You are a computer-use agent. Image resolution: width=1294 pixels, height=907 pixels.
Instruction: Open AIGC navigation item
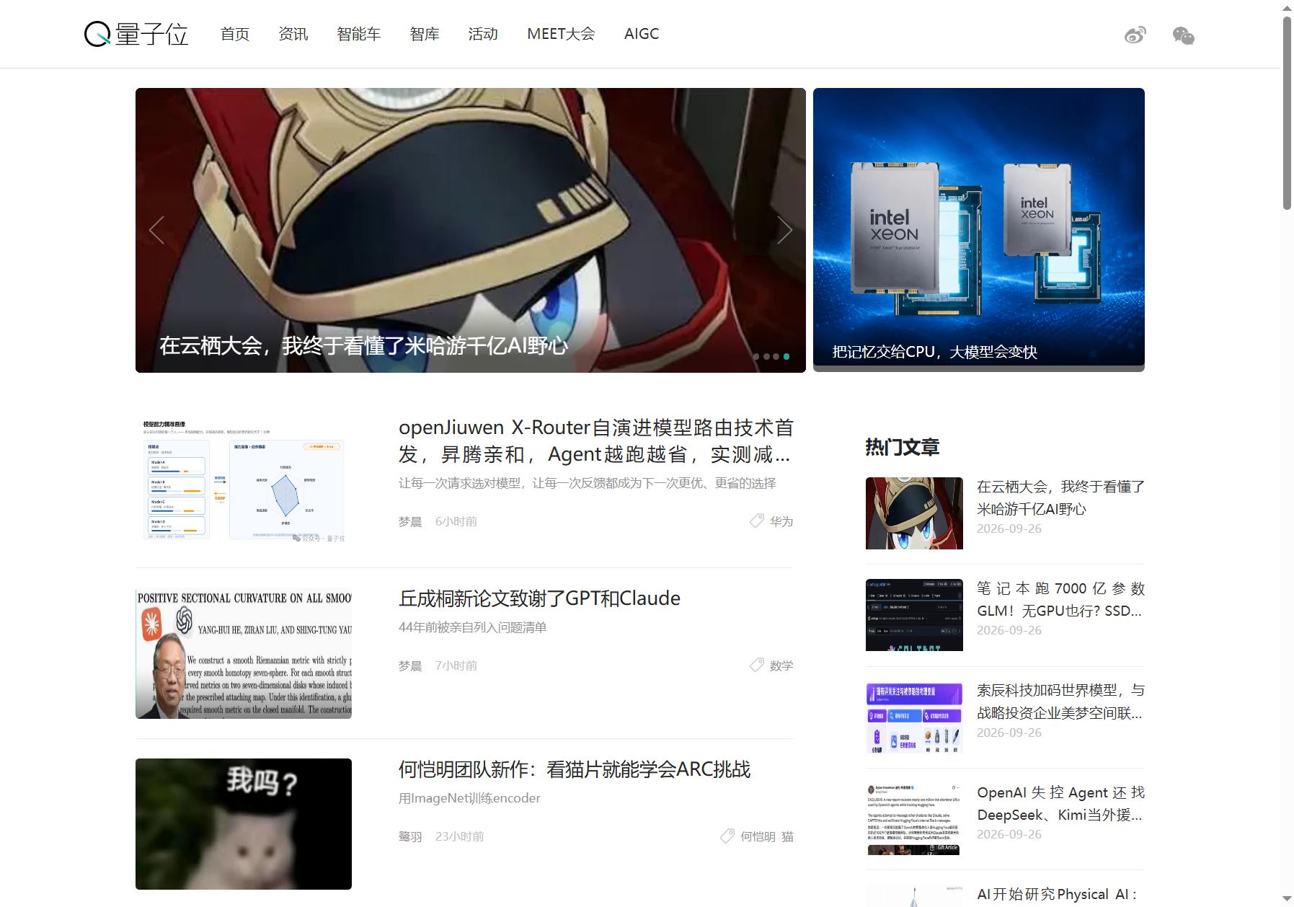(x=642, y=34)
